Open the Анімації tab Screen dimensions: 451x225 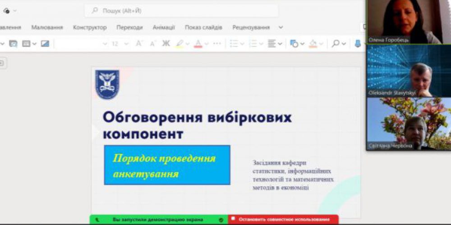[164, 27]
